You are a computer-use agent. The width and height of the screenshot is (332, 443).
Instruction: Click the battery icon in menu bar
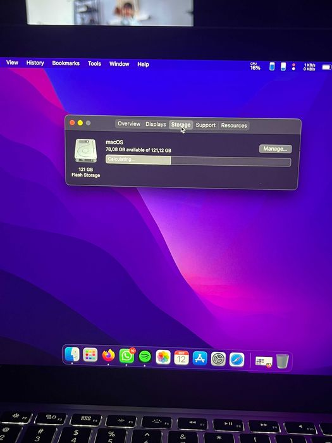(x=327, y=67)
